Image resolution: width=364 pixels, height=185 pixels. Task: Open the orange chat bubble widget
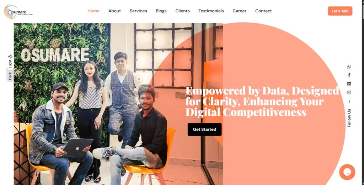347,172
